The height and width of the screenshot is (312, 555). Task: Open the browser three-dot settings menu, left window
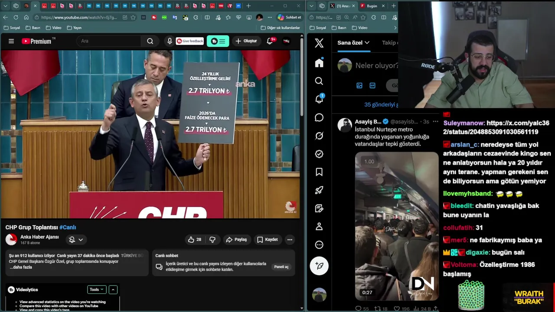tap(270, 17)
